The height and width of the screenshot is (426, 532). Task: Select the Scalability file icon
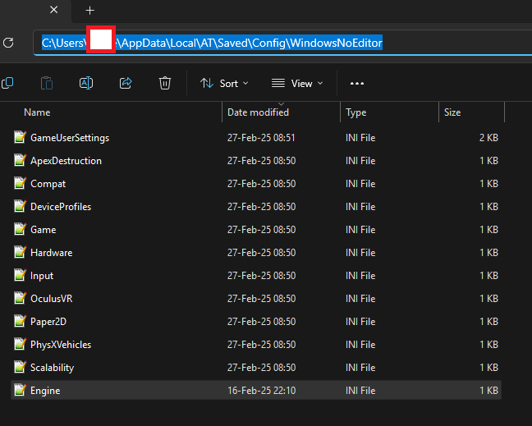point(20,368)
